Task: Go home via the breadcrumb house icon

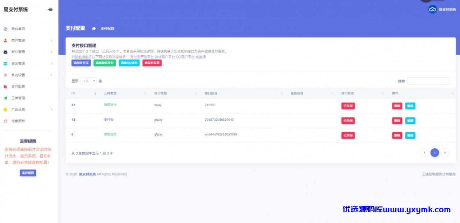Action: click(94, 28)
